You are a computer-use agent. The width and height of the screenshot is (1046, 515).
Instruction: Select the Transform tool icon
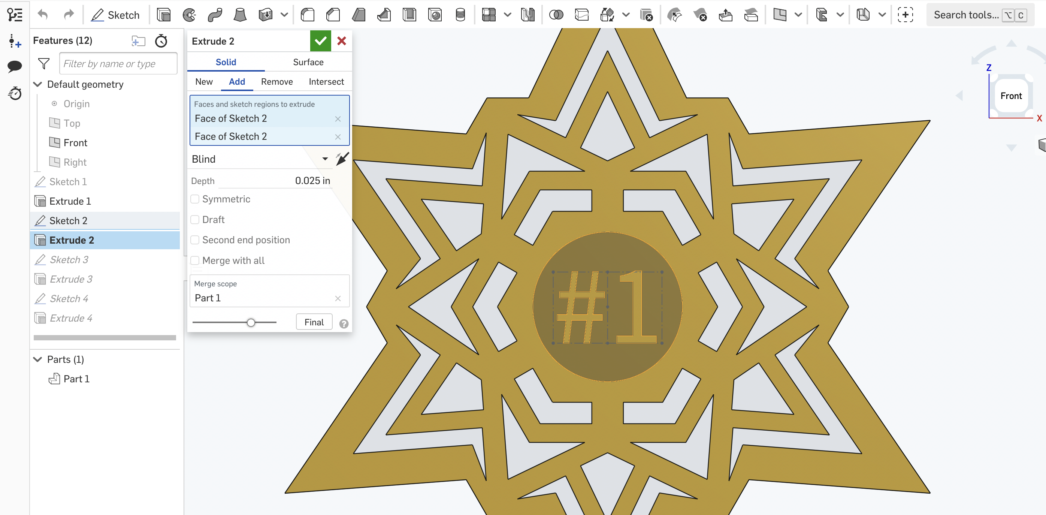[607, 15]
